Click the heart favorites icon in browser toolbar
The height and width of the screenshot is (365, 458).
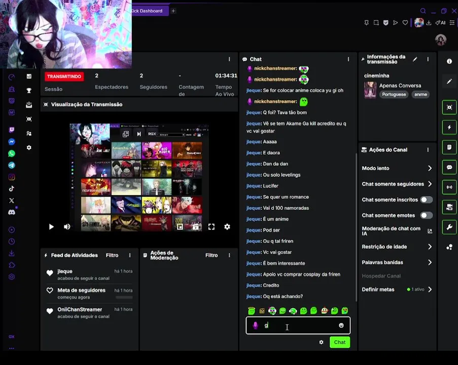click(x=405, y=23)
